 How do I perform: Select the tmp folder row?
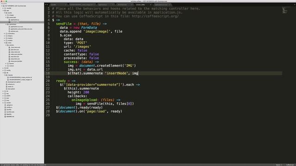click(22, 101)
